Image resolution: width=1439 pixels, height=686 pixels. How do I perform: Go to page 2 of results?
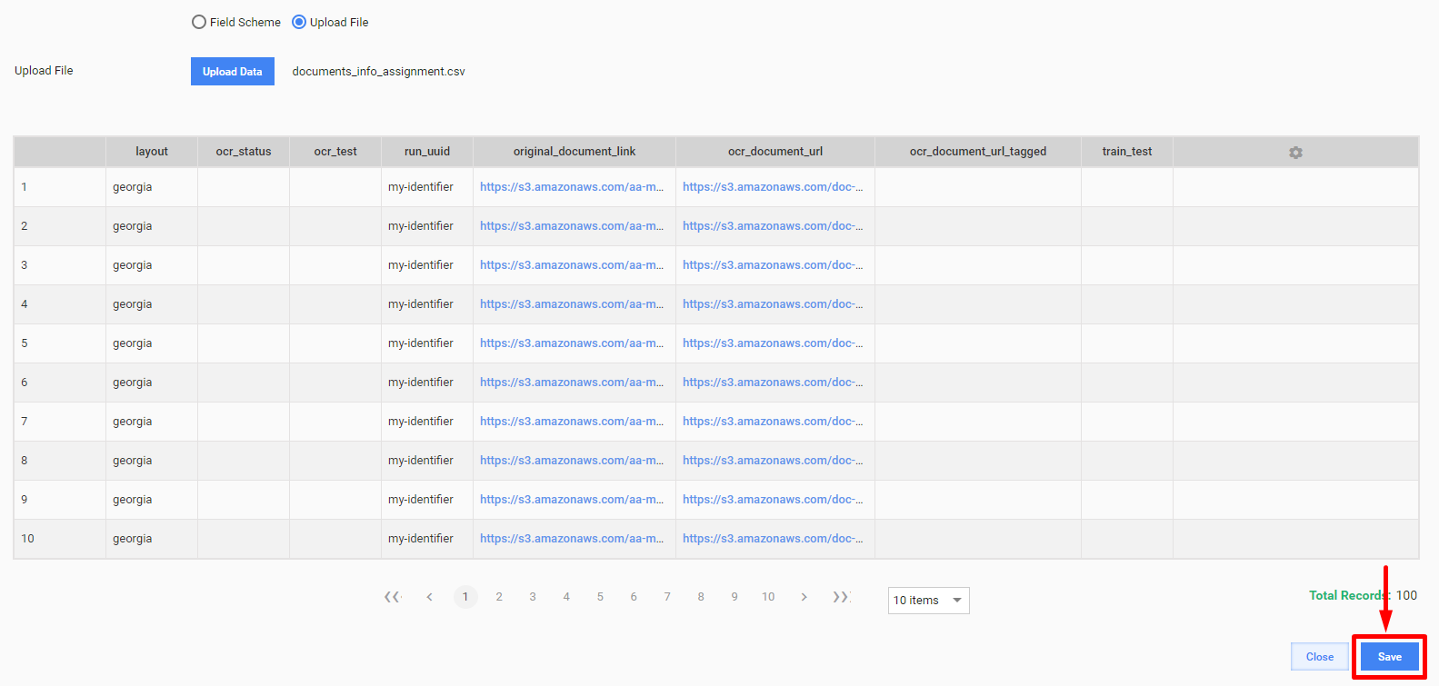(499, 597)
